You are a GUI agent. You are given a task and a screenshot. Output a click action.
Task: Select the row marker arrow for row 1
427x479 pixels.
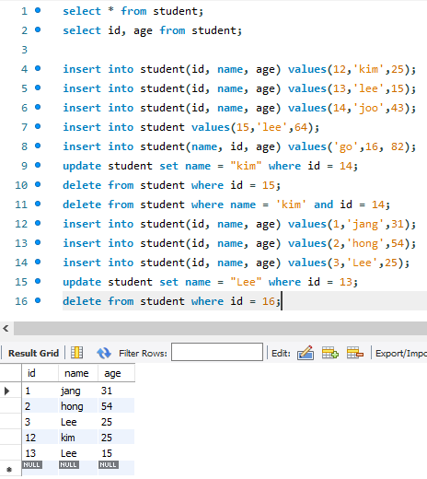(6, 391)
